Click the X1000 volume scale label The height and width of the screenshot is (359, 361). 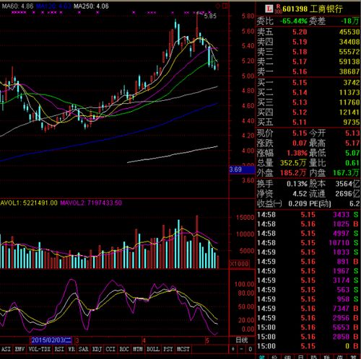240,264
